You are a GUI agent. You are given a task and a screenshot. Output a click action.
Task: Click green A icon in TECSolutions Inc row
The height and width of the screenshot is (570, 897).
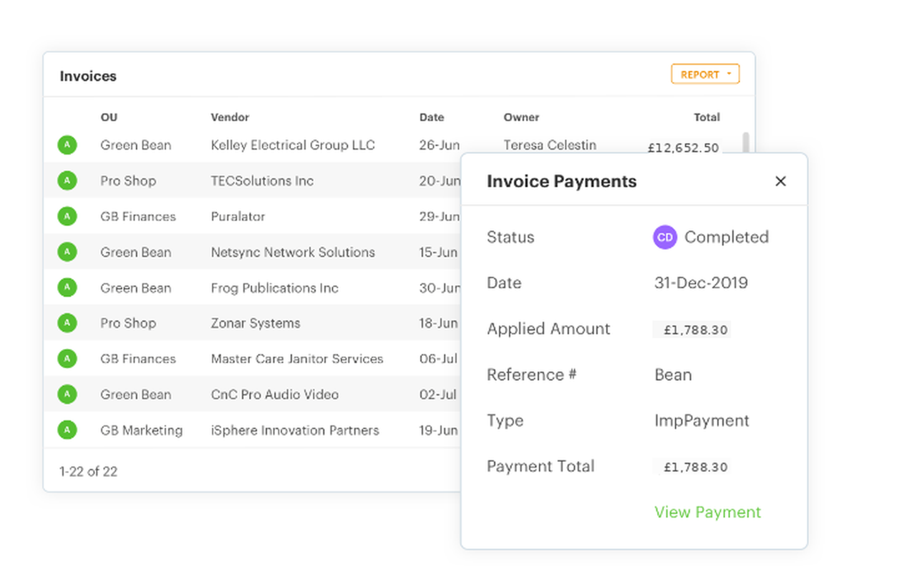[67, 180]
